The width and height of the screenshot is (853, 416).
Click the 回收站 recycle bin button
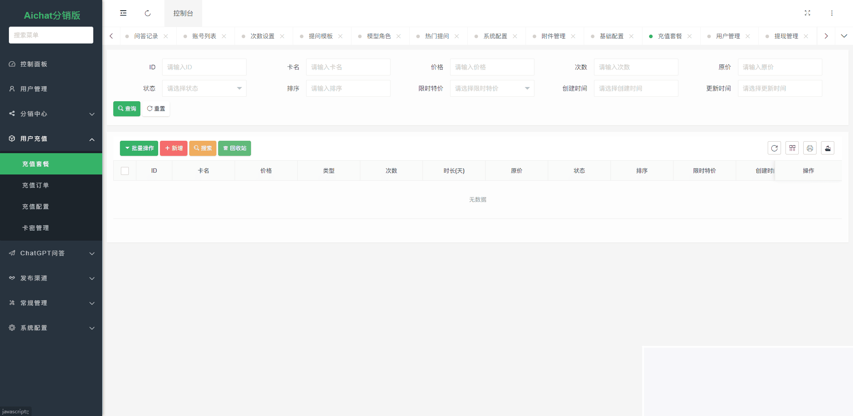(x=235, y=148)
